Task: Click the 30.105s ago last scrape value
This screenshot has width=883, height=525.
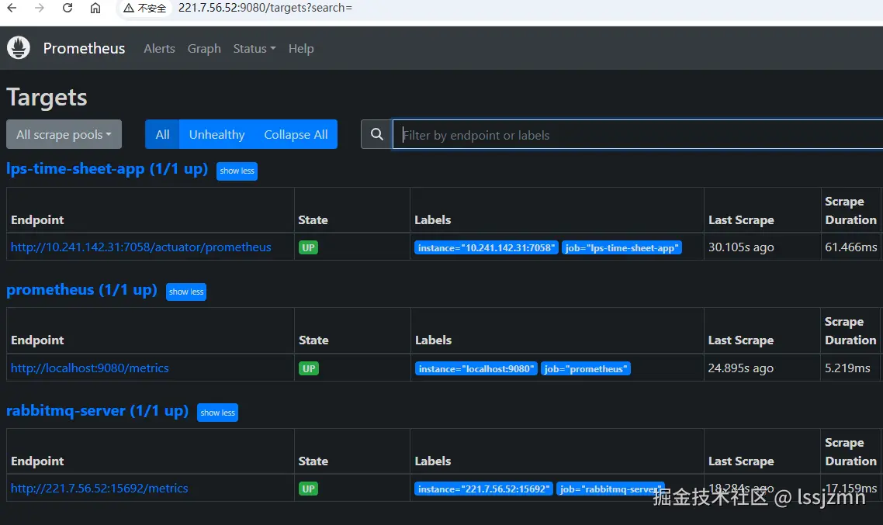Action: click(741, 247)
